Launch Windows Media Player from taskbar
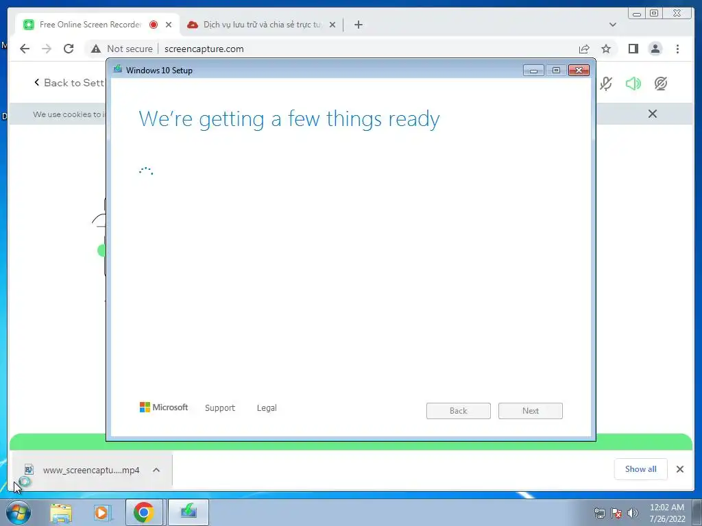The width and height of the screenshot is (702, 526). pyautogui.click(x=101, y=512)
